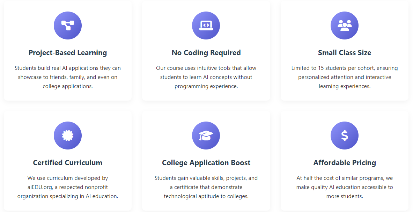This screenshot has height=212, width=413.
Task: Click the description about personalized attention
Action: pyautogui.click(x=345, y=77)
